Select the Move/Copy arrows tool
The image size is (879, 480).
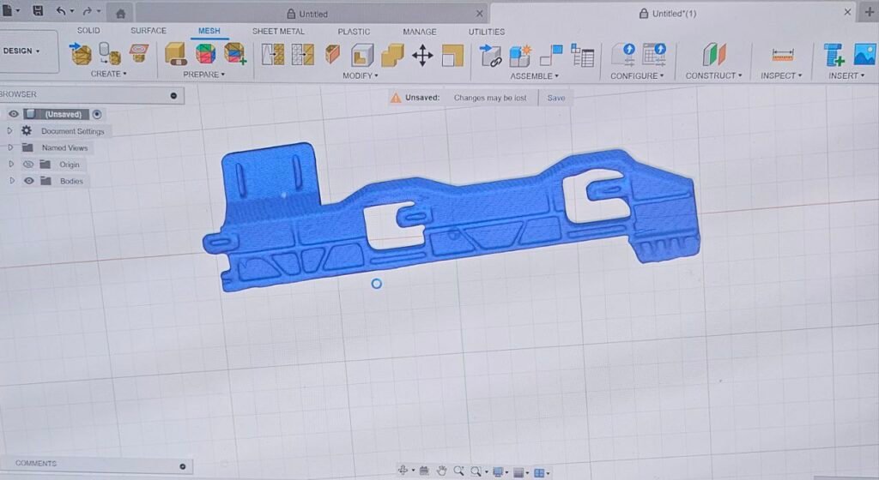pos(422,56)
